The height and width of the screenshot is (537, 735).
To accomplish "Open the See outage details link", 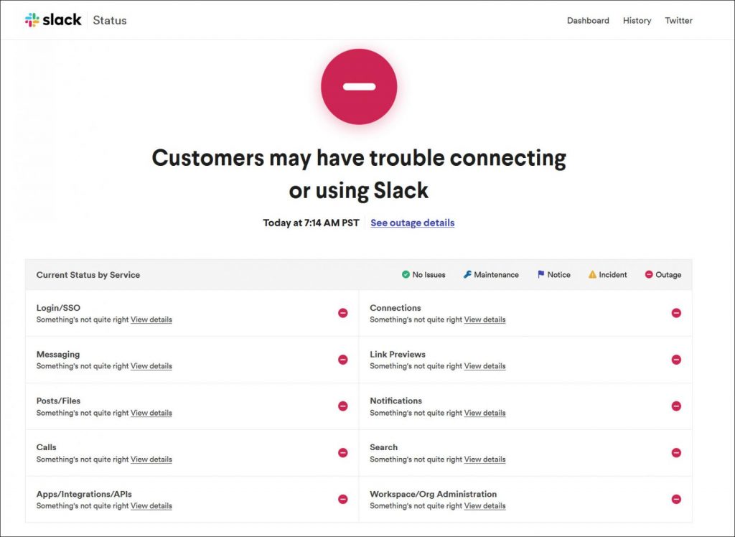I will tap(412, 223).
